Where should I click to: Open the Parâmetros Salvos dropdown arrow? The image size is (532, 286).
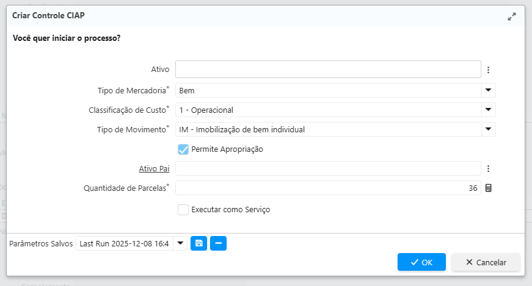(180, 244)
